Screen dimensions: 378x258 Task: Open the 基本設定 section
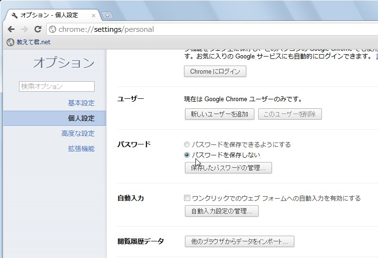click(x=81, y=103)
